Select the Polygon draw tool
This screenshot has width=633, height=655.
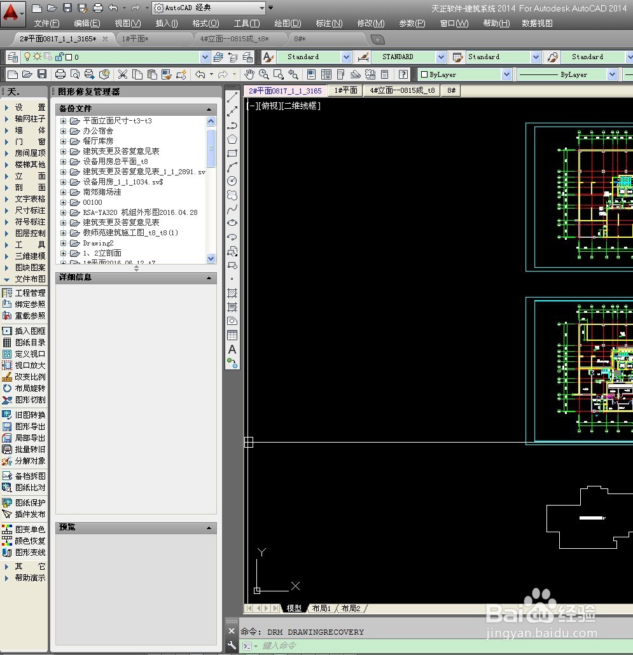(x=232, y=139)
